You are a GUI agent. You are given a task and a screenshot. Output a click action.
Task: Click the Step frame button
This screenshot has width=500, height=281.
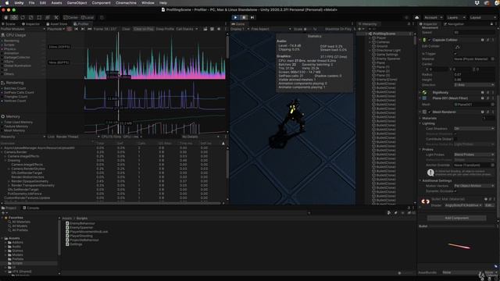(x=252, y=17)
